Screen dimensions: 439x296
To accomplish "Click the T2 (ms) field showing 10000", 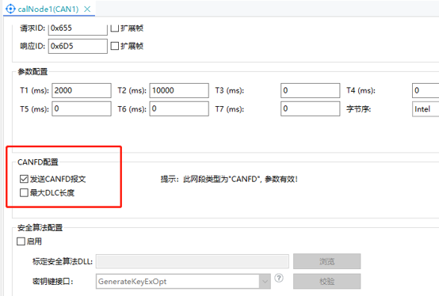I will [x=179, y=90].
